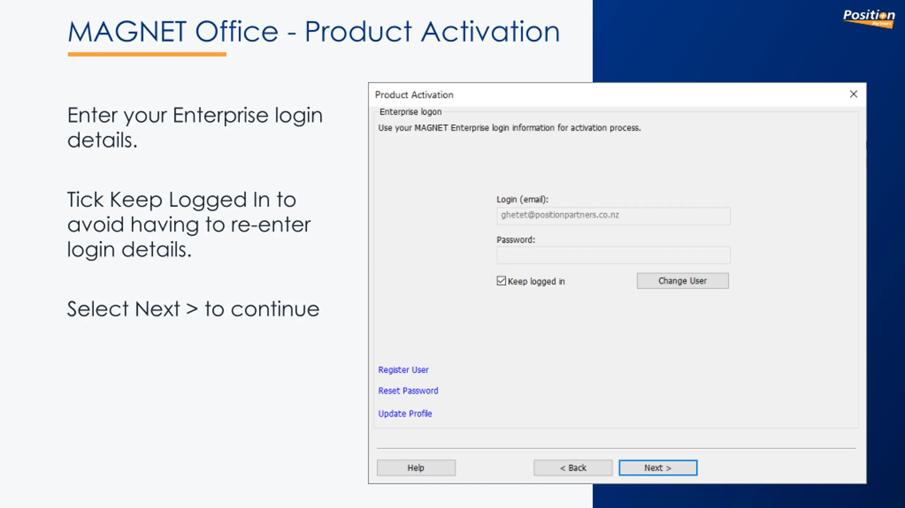The image size is (905, 508).
Task: Click the Change User button
Action: tap(683, 281)
